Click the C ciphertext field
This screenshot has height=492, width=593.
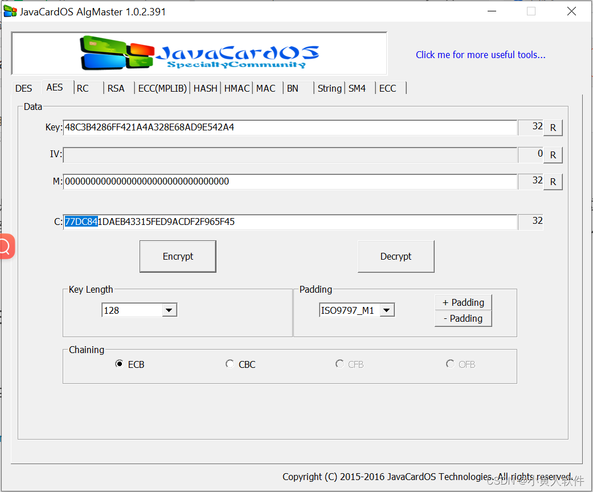point(290,222)
